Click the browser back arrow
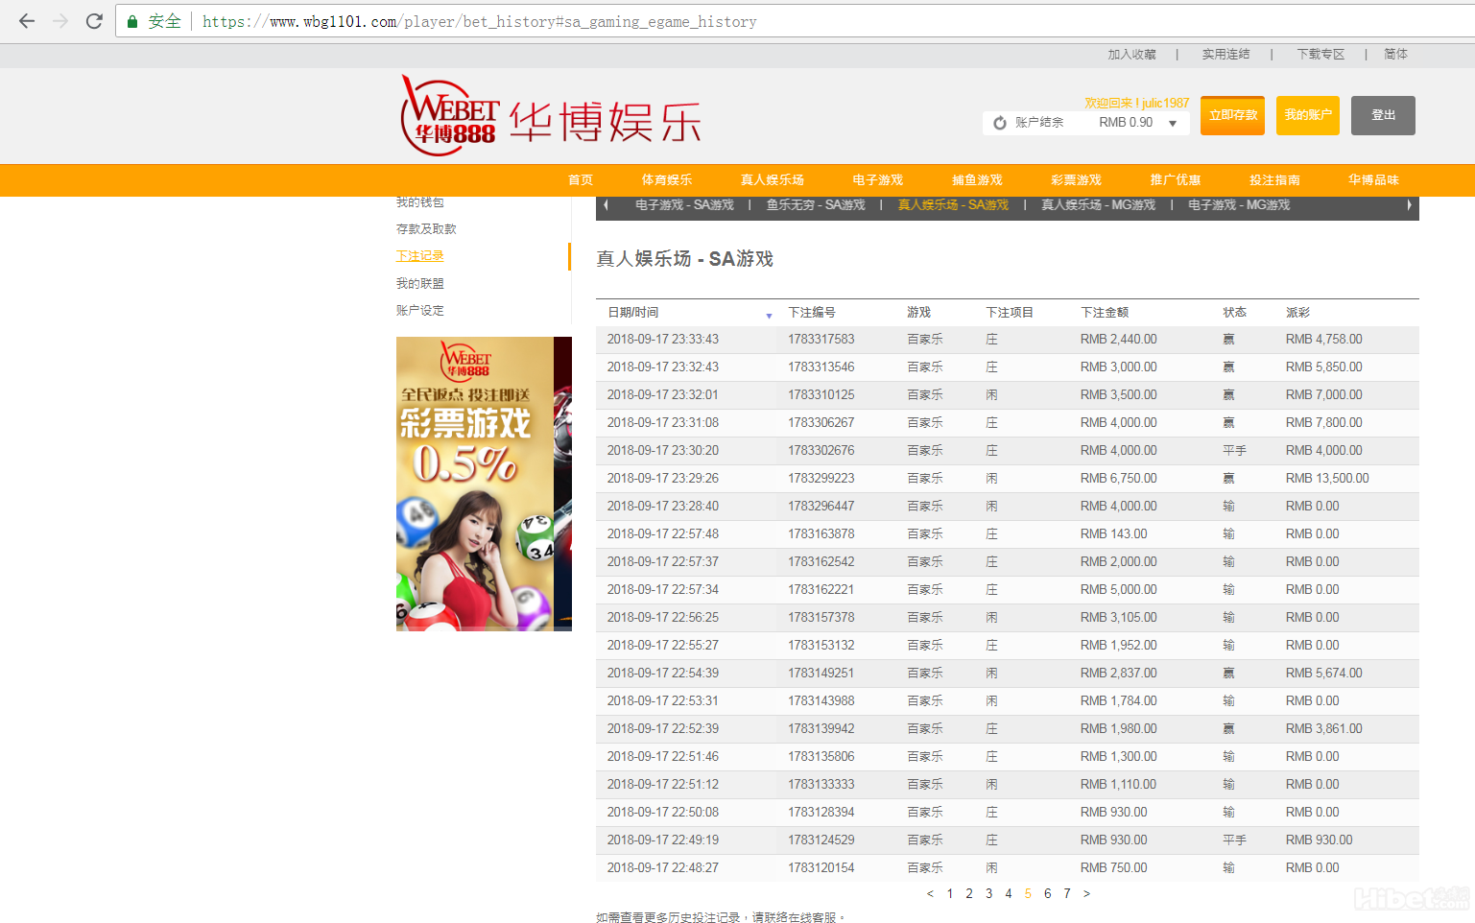Image resolution: width=1475 pixels, height=923 pixels. 27,21
